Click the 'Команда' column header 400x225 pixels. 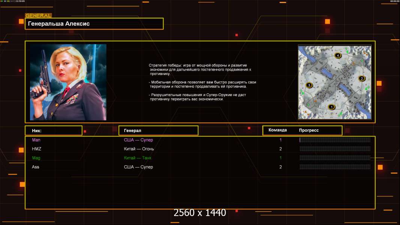(278, 130)
